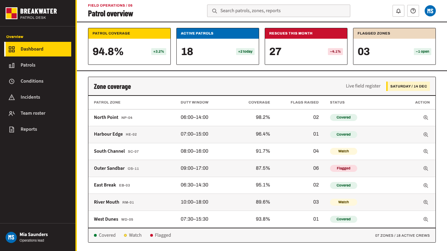The width and height of the screenshot is (447, 251).
Task: Open the Active Patrols card
Action: tap(218, 46)
